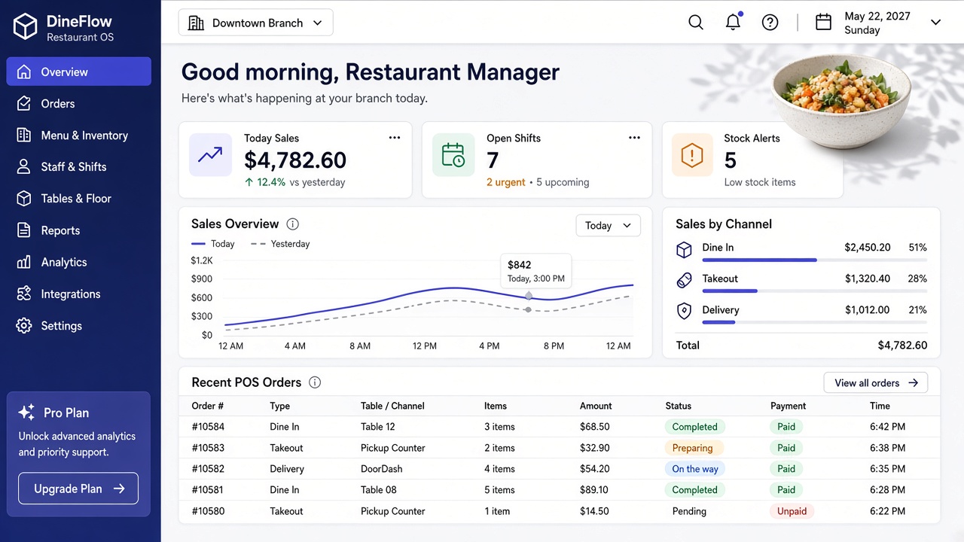
Task: Click order number #10582
Action: (208, 469)
